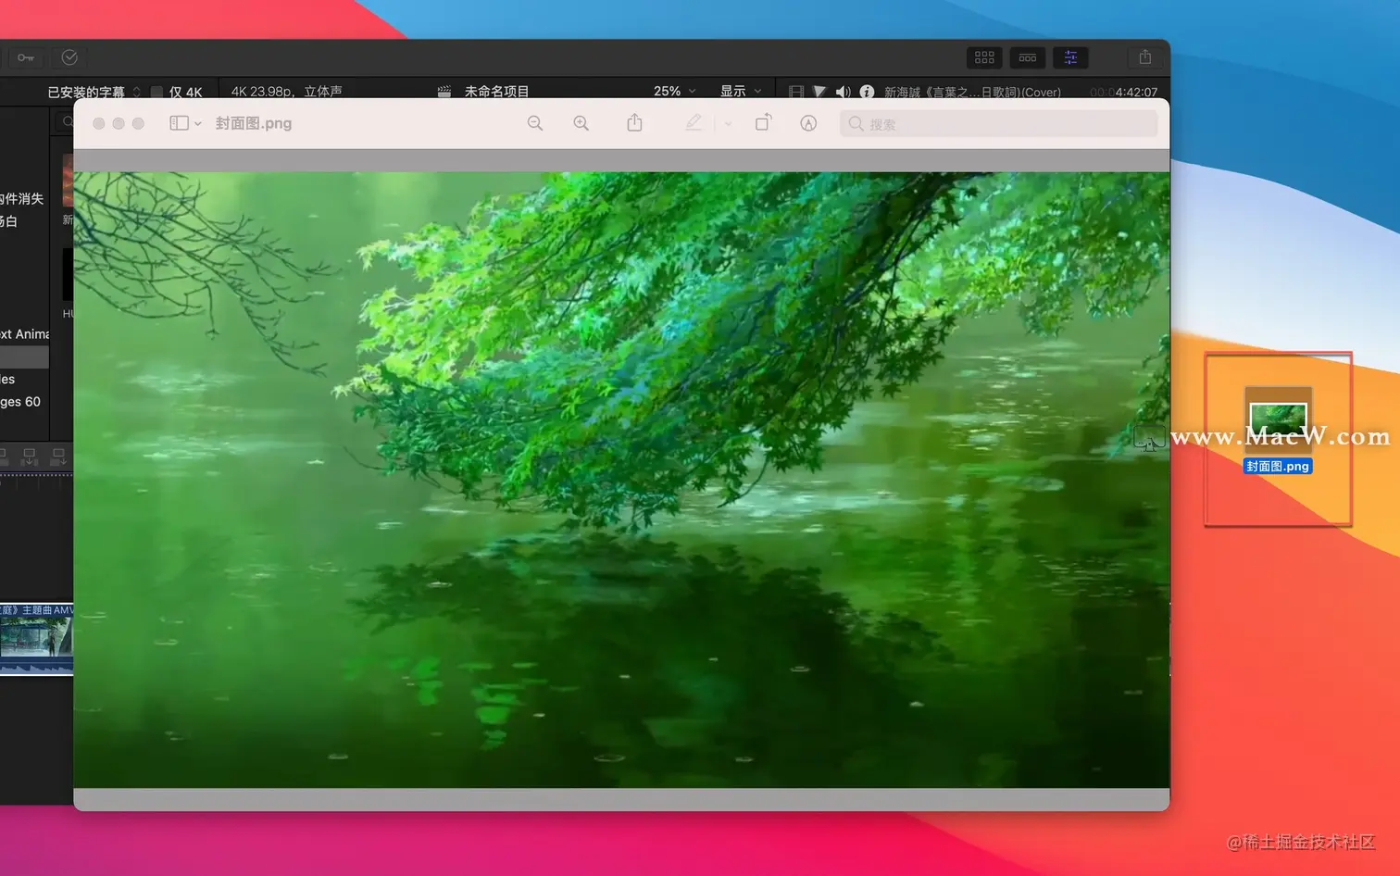This screenshot has height=876, width=1400.
Task: Toggle the timeline layout icon in Final Cut
Action: pos(1028,57)
